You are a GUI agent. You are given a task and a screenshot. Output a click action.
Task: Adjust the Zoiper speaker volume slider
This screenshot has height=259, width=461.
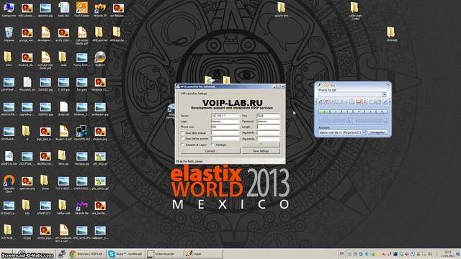pos(369,120)
